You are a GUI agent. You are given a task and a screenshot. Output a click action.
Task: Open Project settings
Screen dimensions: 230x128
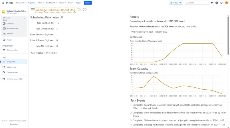coord(12,72)
